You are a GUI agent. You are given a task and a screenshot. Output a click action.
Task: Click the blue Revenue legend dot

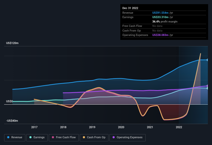(9, 137)
